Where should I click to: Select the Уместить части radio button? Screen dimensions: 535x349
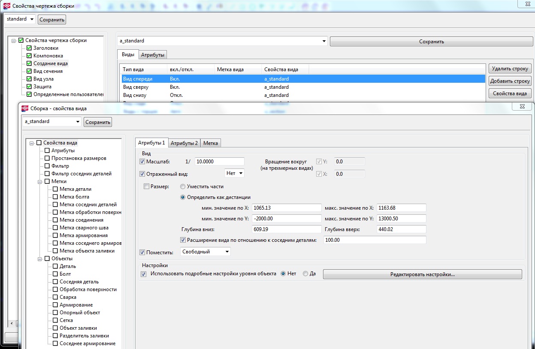point(183,187)
